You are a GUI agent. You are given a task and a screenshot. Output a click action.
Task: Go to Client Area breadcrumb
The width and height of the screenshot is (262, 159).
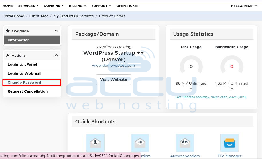click(x=39, y=16)
